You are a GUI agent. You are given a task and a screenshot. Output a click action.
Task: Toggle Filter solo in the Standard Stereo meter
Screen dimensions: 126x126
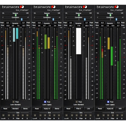coord(18,115)
